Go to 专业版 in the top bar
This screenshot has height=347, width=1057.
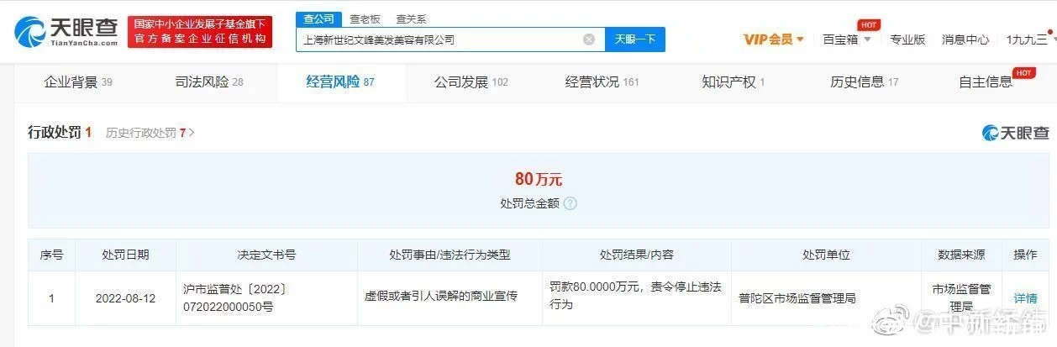[907, 39]
